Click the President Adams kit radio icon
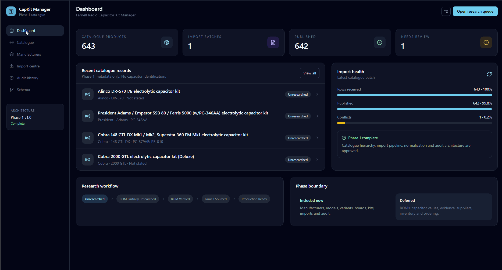The width and height of the screenshot is (502, 270). (x=88, y=116)
